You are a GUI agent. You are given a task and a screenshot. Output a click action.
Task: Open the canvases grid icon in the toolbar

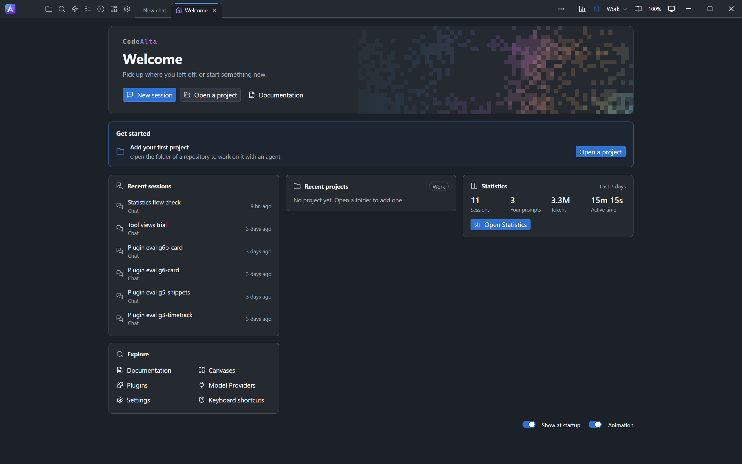114,9
